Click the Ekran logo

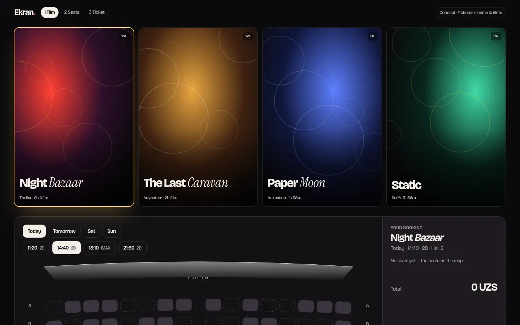click(x=25, y=12)
